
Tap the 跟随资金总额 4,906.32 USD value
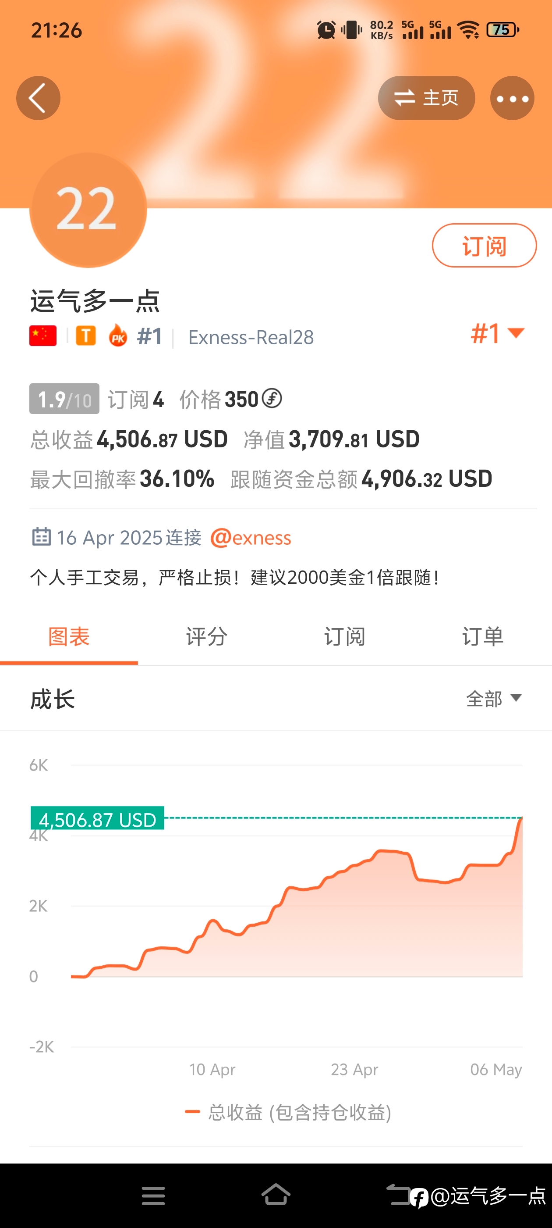[x=361, y=478]
